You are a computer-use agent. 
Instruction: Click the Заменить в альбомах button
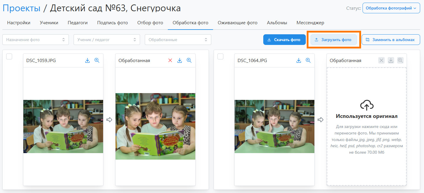point(391,40)
